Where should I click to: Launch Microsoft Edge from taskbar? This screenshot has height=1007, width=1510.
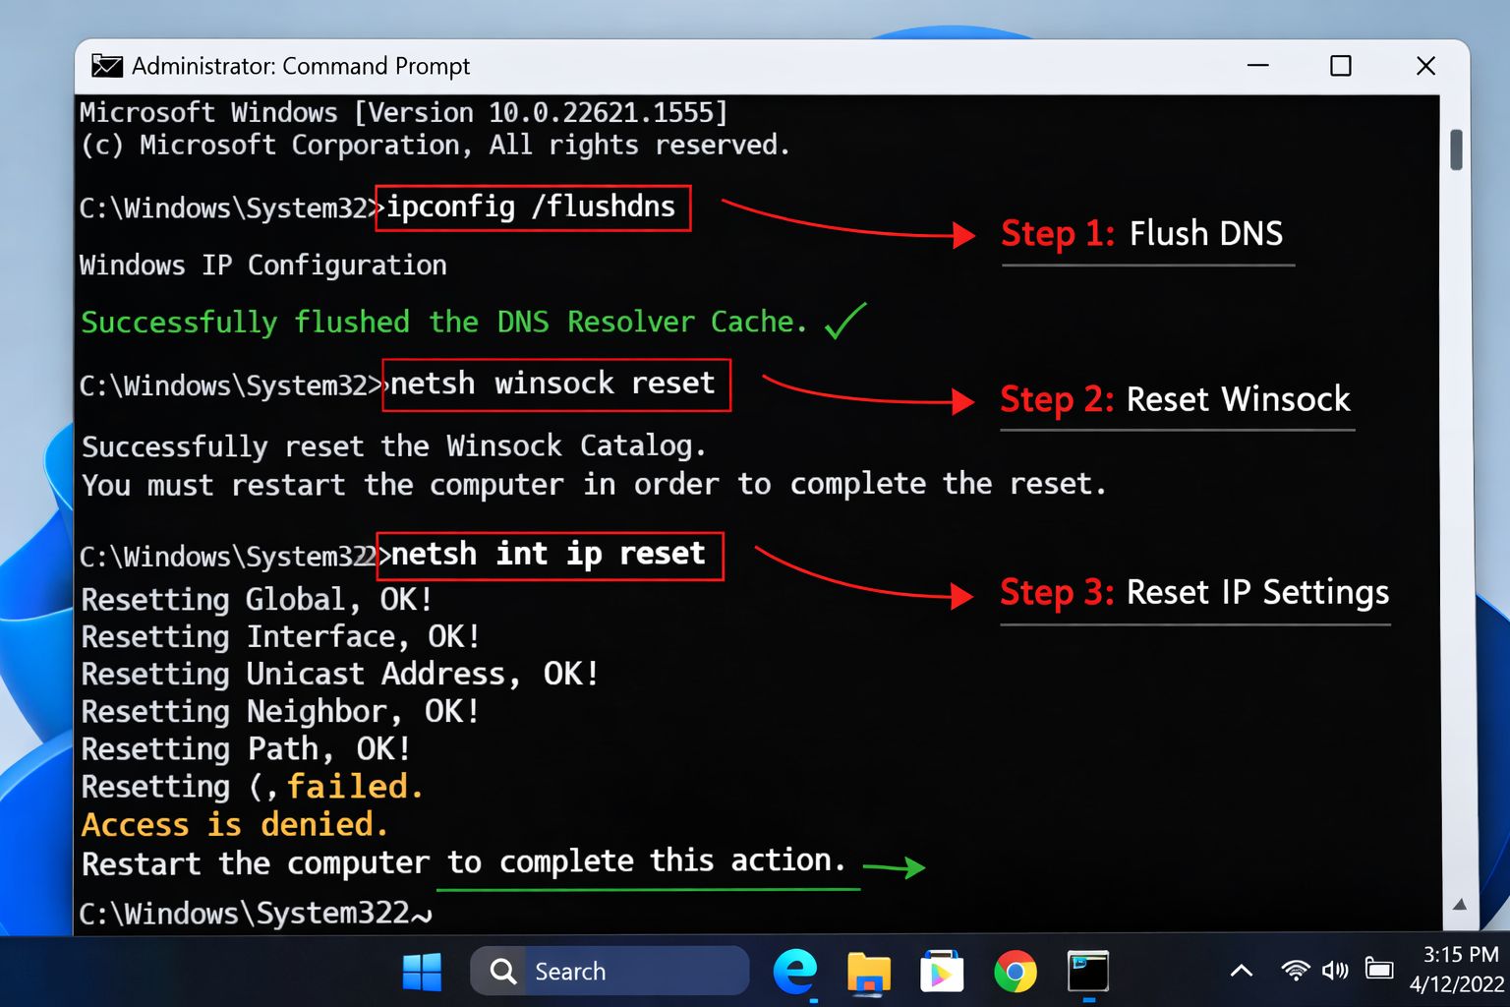[x=794, y=972]
